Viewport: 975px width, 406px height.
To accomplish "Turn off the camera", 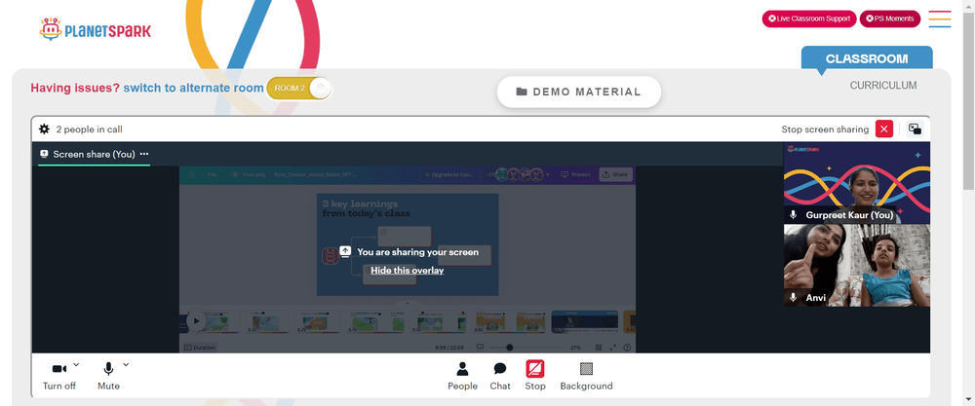I will click(59, 376).
